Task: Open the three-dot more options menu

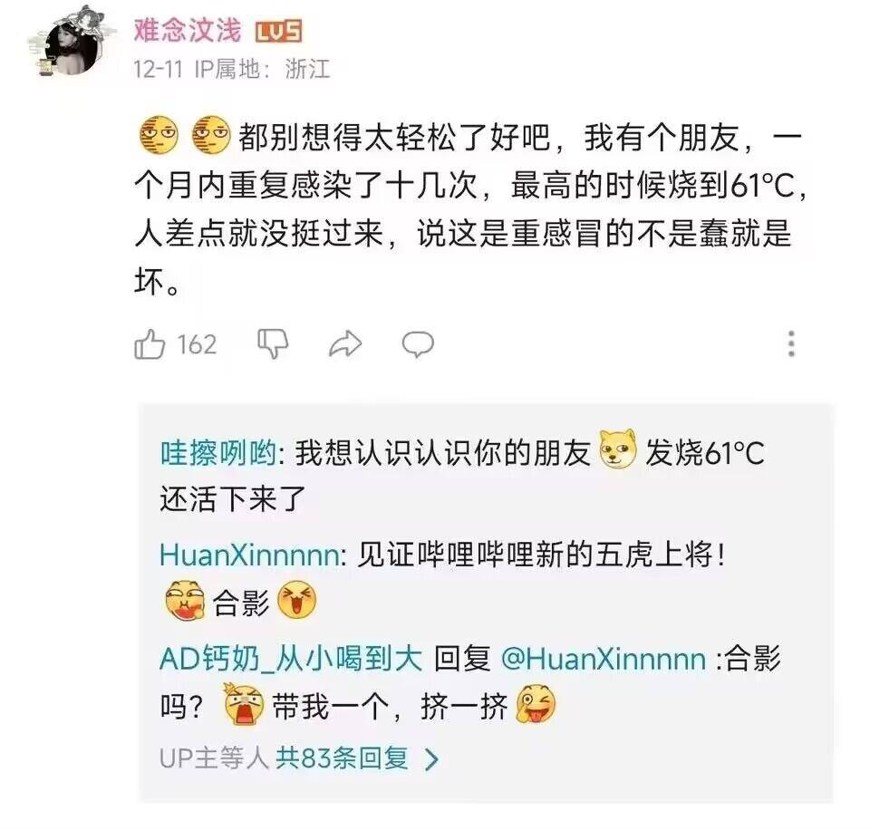Action: coord(791,344)
